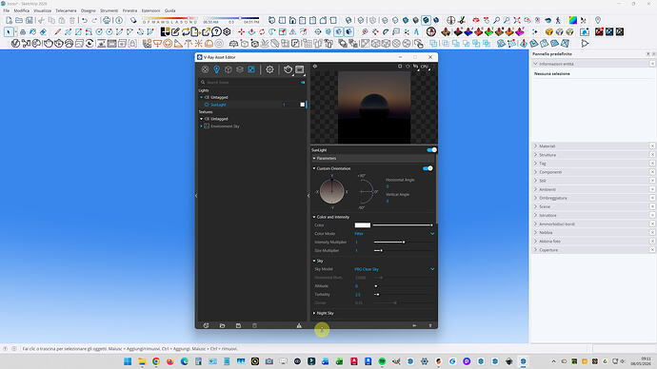Click the Save disk icon in SketchUp toolbar
The image size is (657, 369).
[30, 20]
